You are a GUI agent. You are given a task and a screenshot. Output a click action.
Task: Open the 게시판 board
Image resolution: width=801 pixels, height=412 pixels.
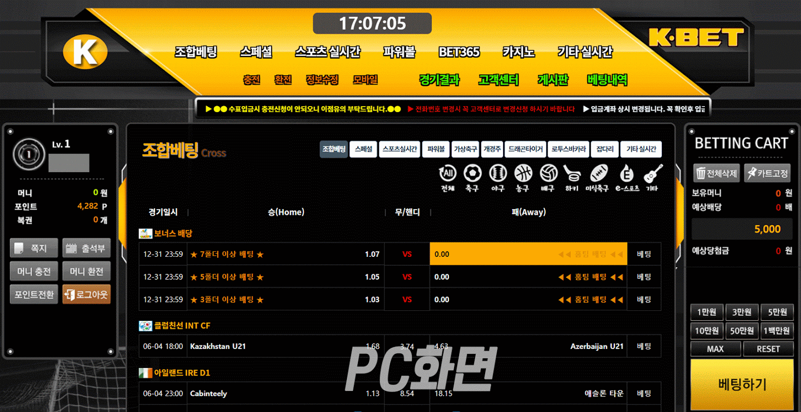553,80
